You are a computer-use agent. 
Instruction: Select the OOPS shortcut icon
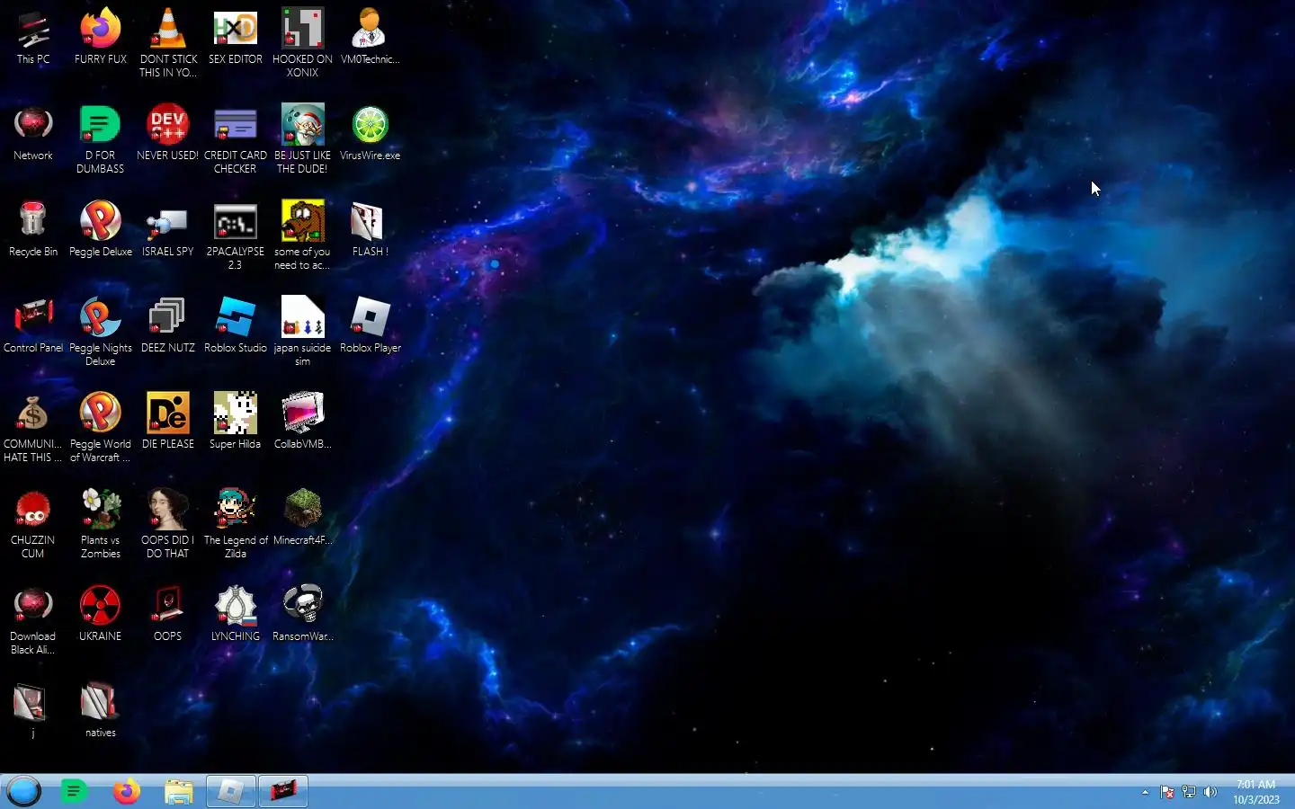(x=168, y=615)
